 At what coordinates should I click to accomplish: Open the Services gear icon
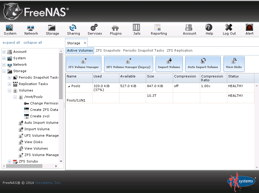point(94,30)
